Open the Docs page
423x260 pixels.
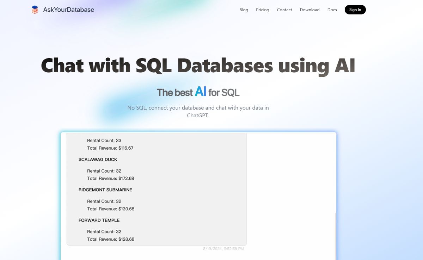pos(332,10)
